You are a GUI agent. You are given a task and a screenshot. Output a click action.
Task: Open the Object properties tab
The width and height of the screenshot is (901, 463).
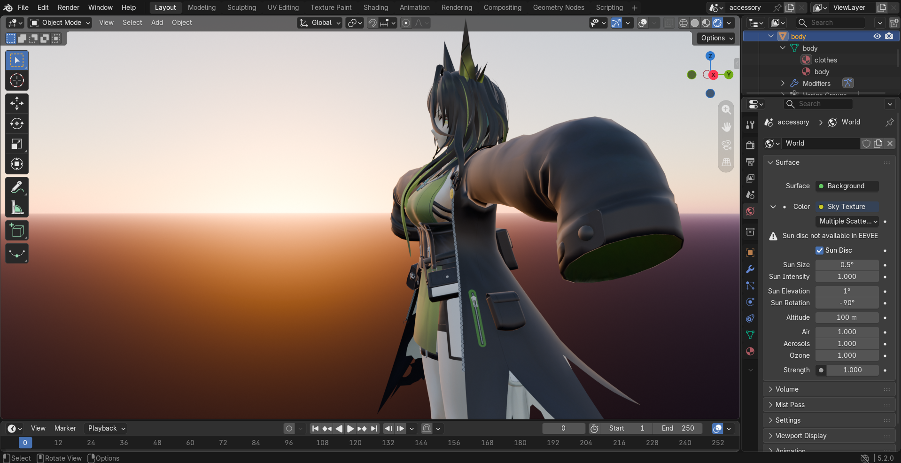pyautogui.click(x=750, y=253)
